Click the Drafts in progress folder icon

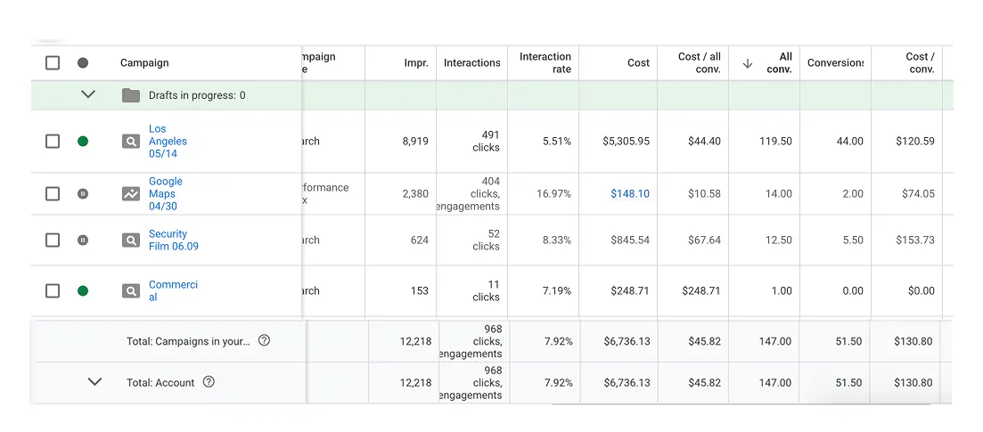tap(131, 95)
